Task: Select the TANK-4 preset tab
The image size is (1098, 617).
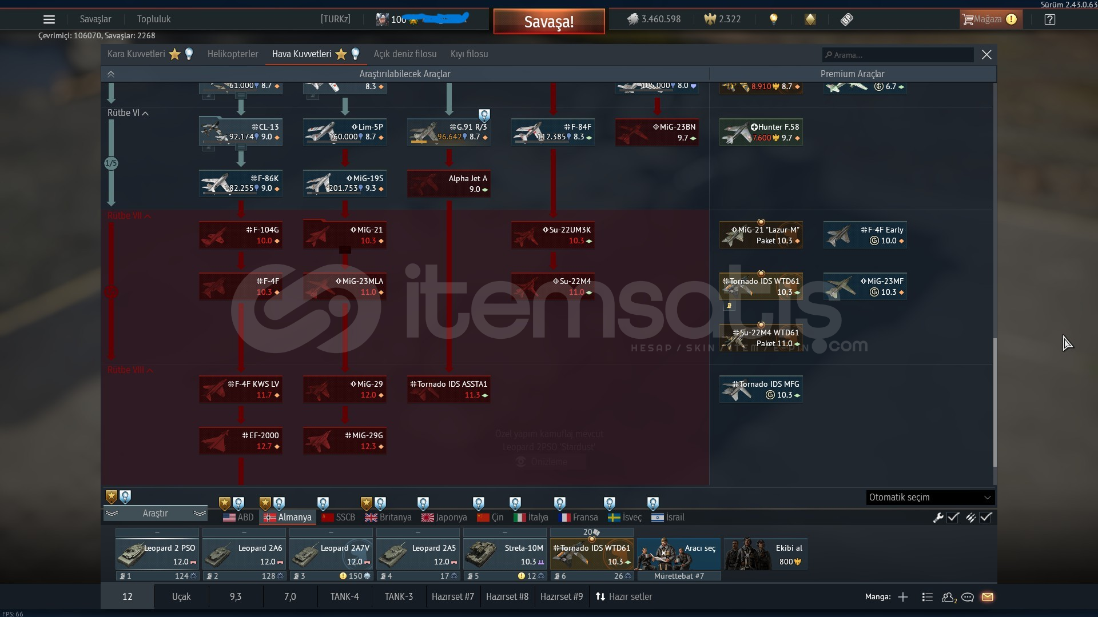Action: [344, 597]
